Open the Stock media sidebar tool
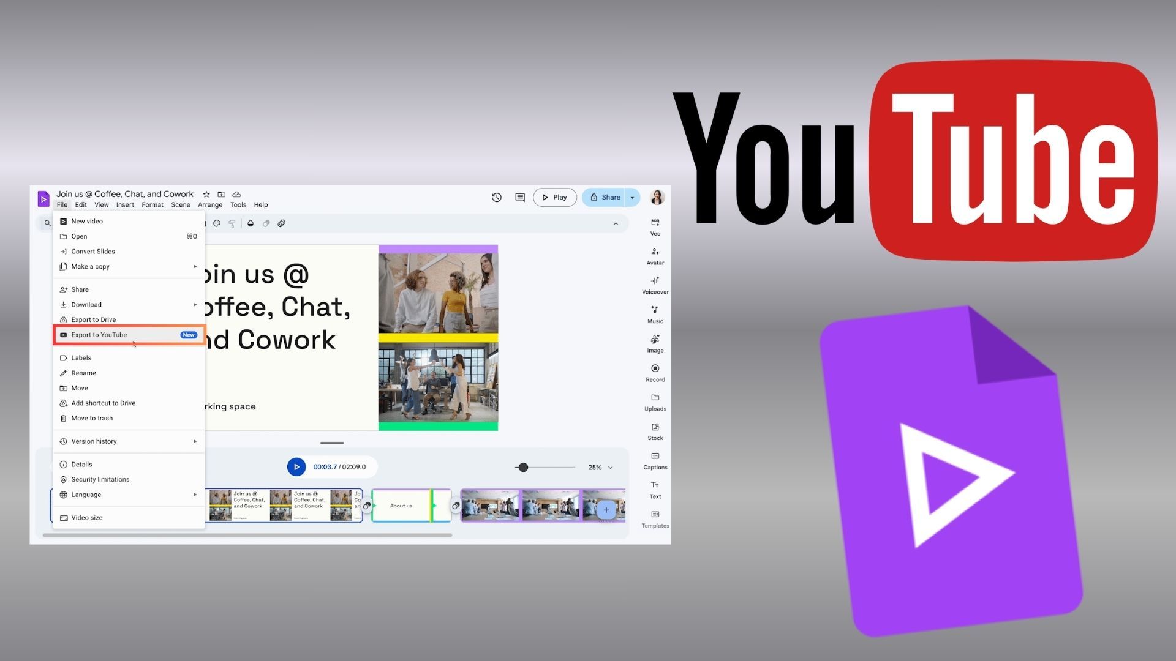Screen dimensions: 1176x661 [x=655, y=431]
